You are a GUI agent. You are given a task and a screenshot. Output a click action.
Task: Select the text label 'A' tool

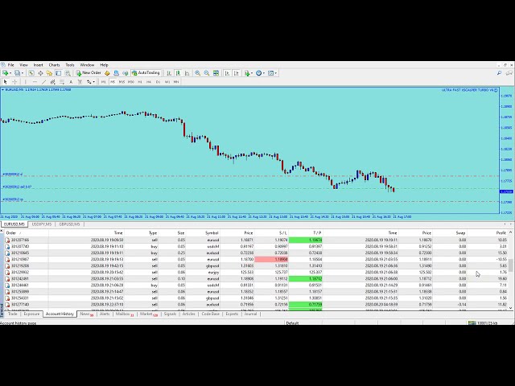pyautogui.click(x=71, y=81)
